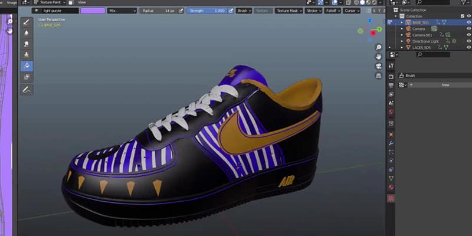The height and width of the screenshot is (236, 472).
Task: Open the Render properties tab
Action: 391,77
